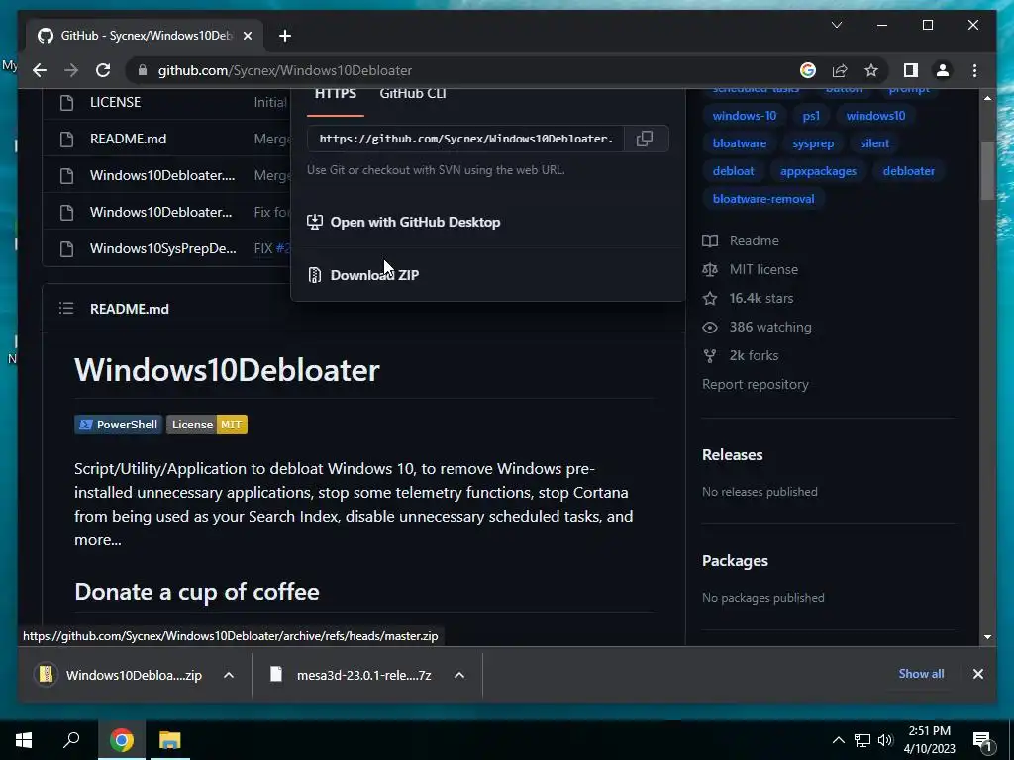Click the README.md outline list icon
This screenshot has width=1014, height=760.
[x=66, y=309]
